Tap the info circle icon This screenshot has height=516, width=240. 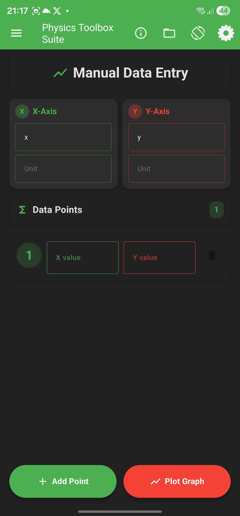141,33
